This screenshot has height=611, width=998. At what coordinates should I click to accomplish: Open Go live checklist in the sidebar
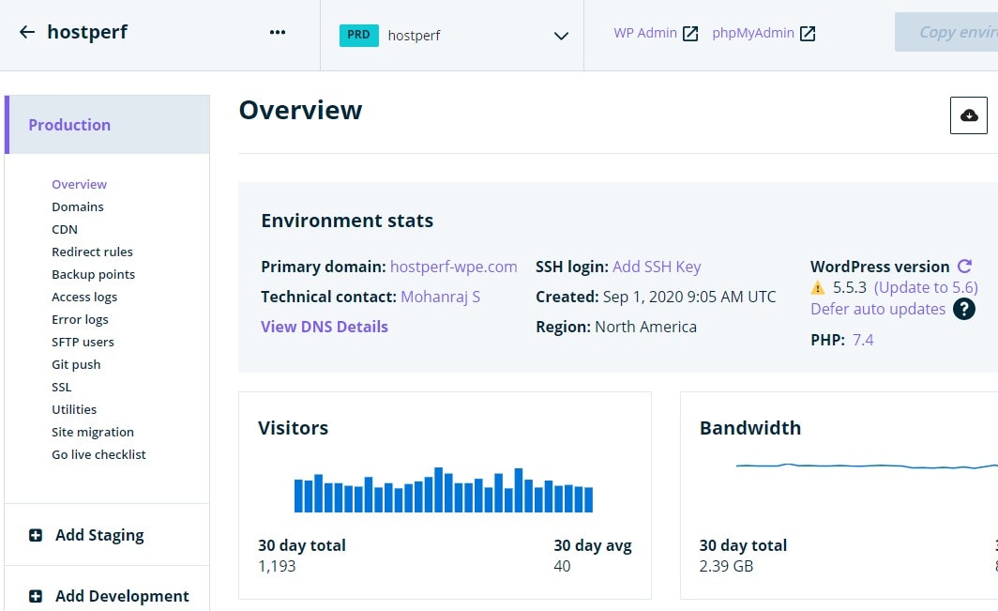[x=98, y=454]
